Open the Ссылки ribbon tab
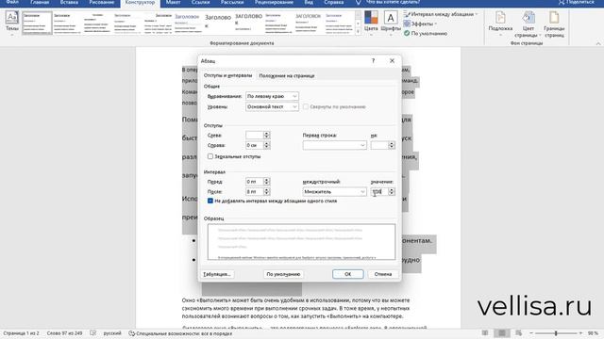This screenshot has width=604, height=339. point(201,2)
